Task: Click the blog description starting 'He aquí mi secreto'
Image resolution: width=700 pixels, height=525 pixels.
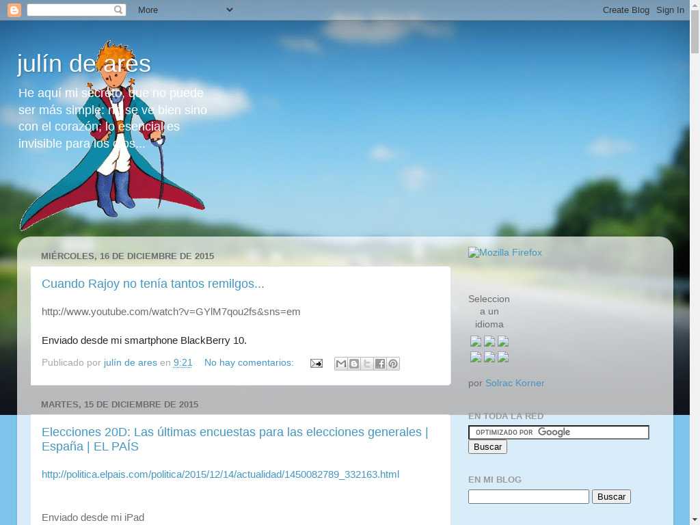Action: pos(113,118)
